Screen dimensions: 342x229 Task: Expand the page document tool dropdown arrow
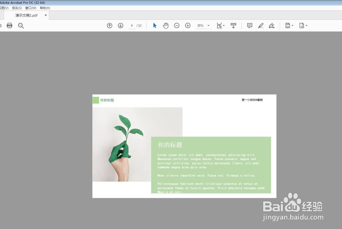292,26
